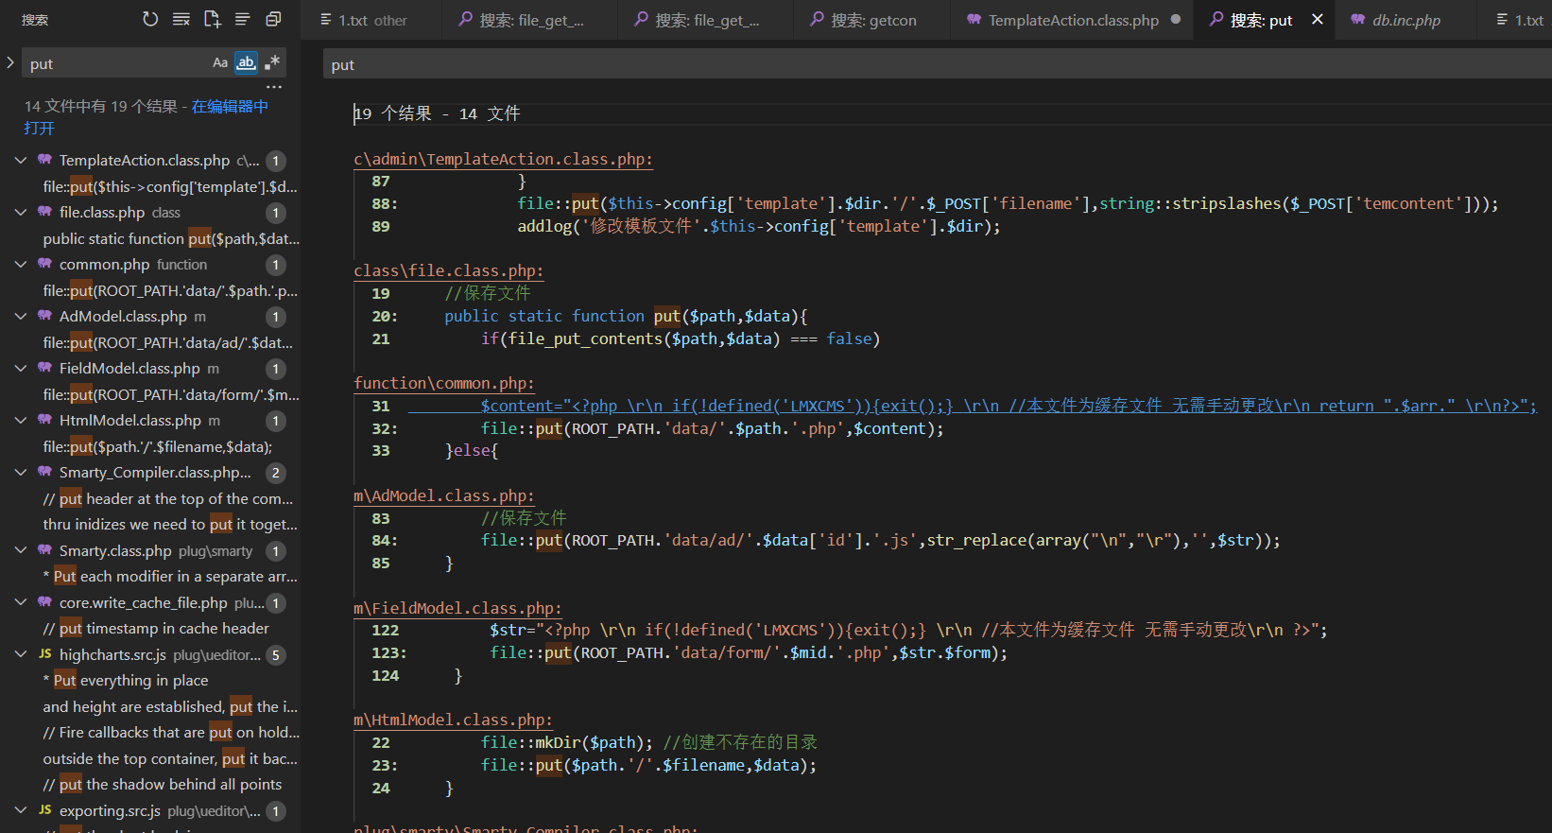
Task: Refresh the search results
Action: (x=150, y=19)
